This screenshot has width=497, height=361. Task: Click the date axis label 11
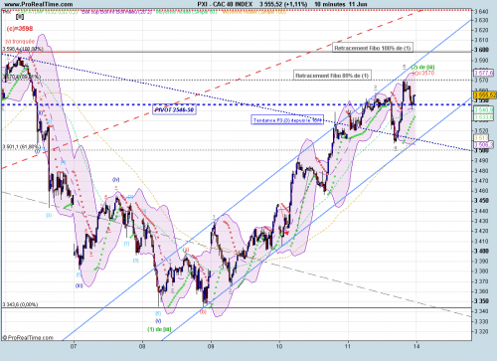click(x=348, y=346)
